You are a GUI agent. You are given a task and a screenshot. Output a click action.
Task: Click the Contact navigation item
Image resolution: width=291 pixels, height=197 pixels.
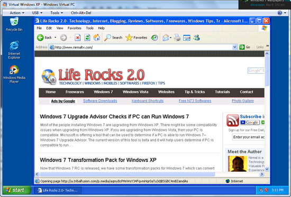(246, 92)
